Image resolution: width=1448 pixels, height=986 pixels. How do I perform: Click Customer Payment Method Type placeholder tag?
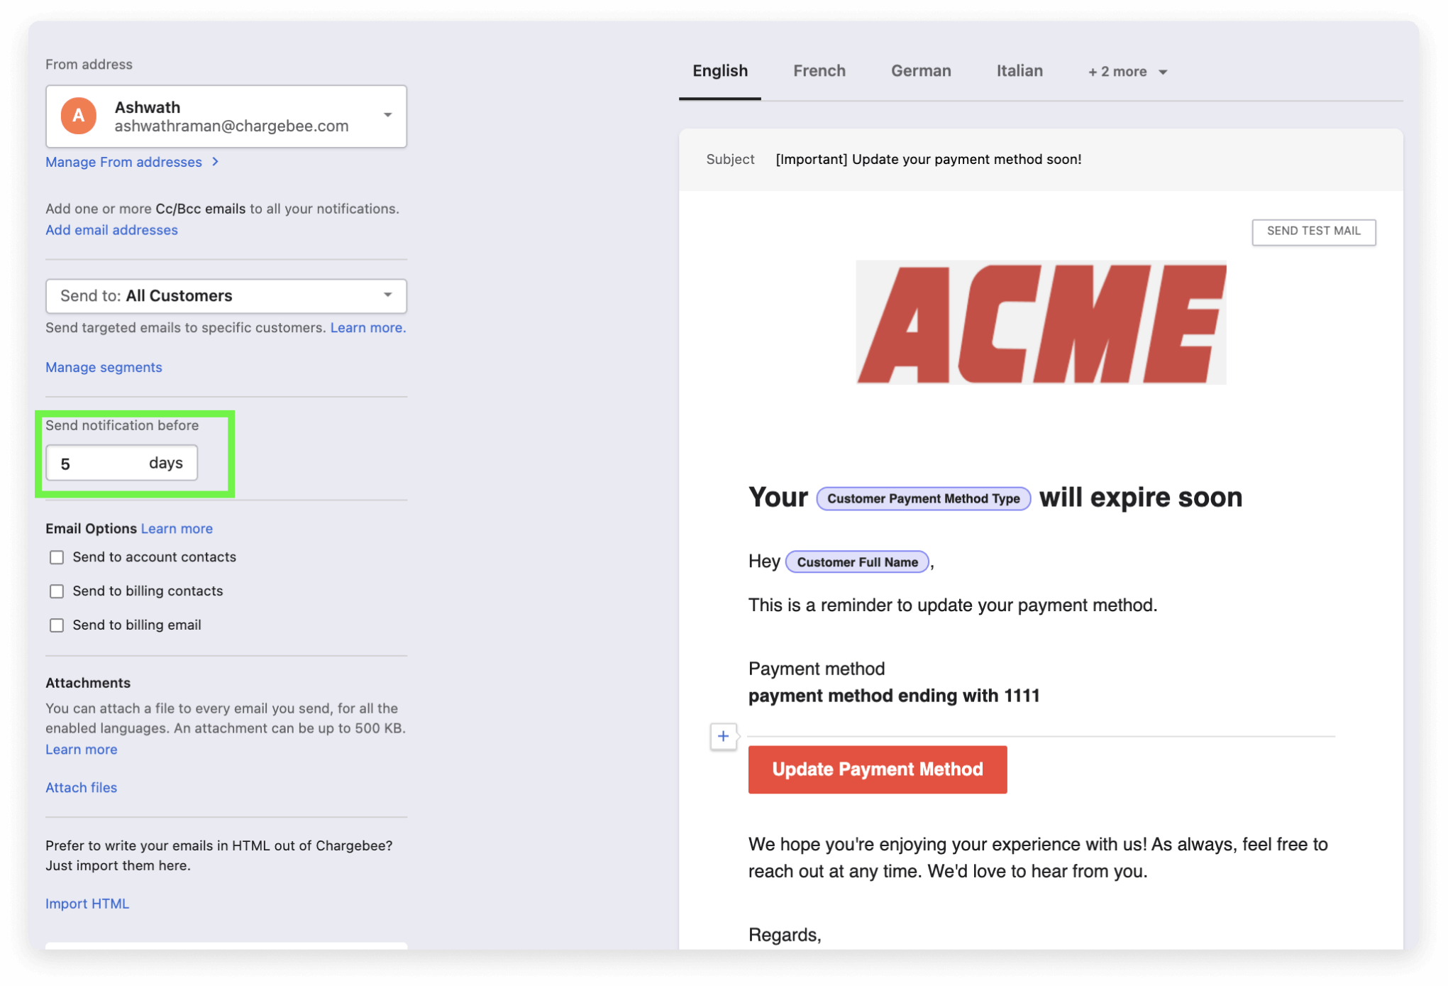923,498
